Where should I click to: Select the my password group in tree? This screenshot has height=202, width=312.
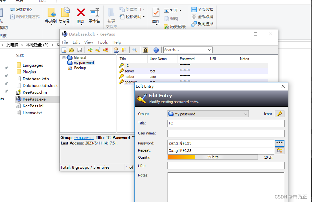click(84, 63)
